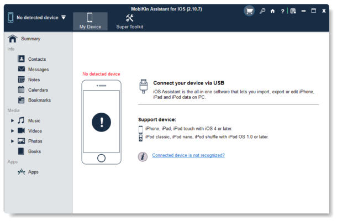This screenshot has width=337, height=221.
Task: Select Books in sidebar
Action: point(34,151)
